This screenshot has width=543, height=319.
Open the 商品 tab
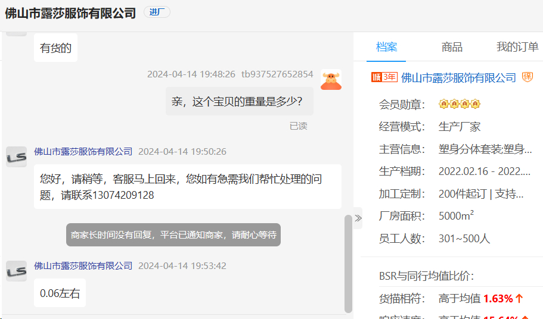point(452,47)
